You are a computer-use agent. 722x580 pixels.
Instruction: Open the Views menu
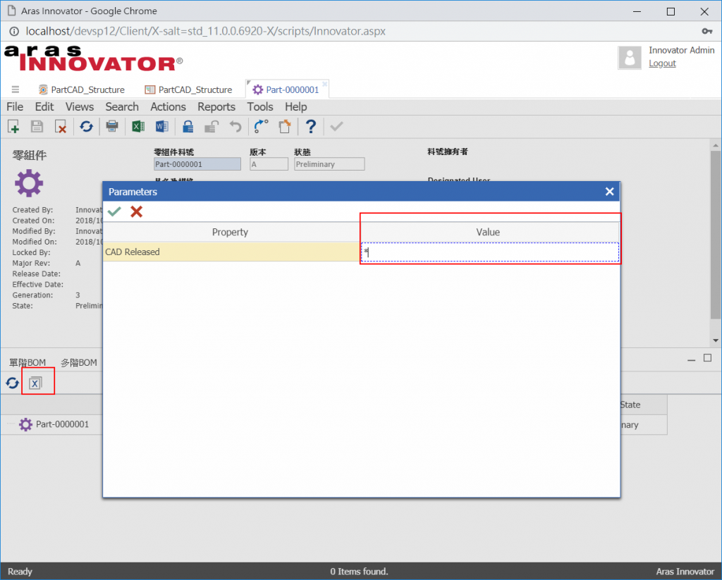click(x=79, y=107)
